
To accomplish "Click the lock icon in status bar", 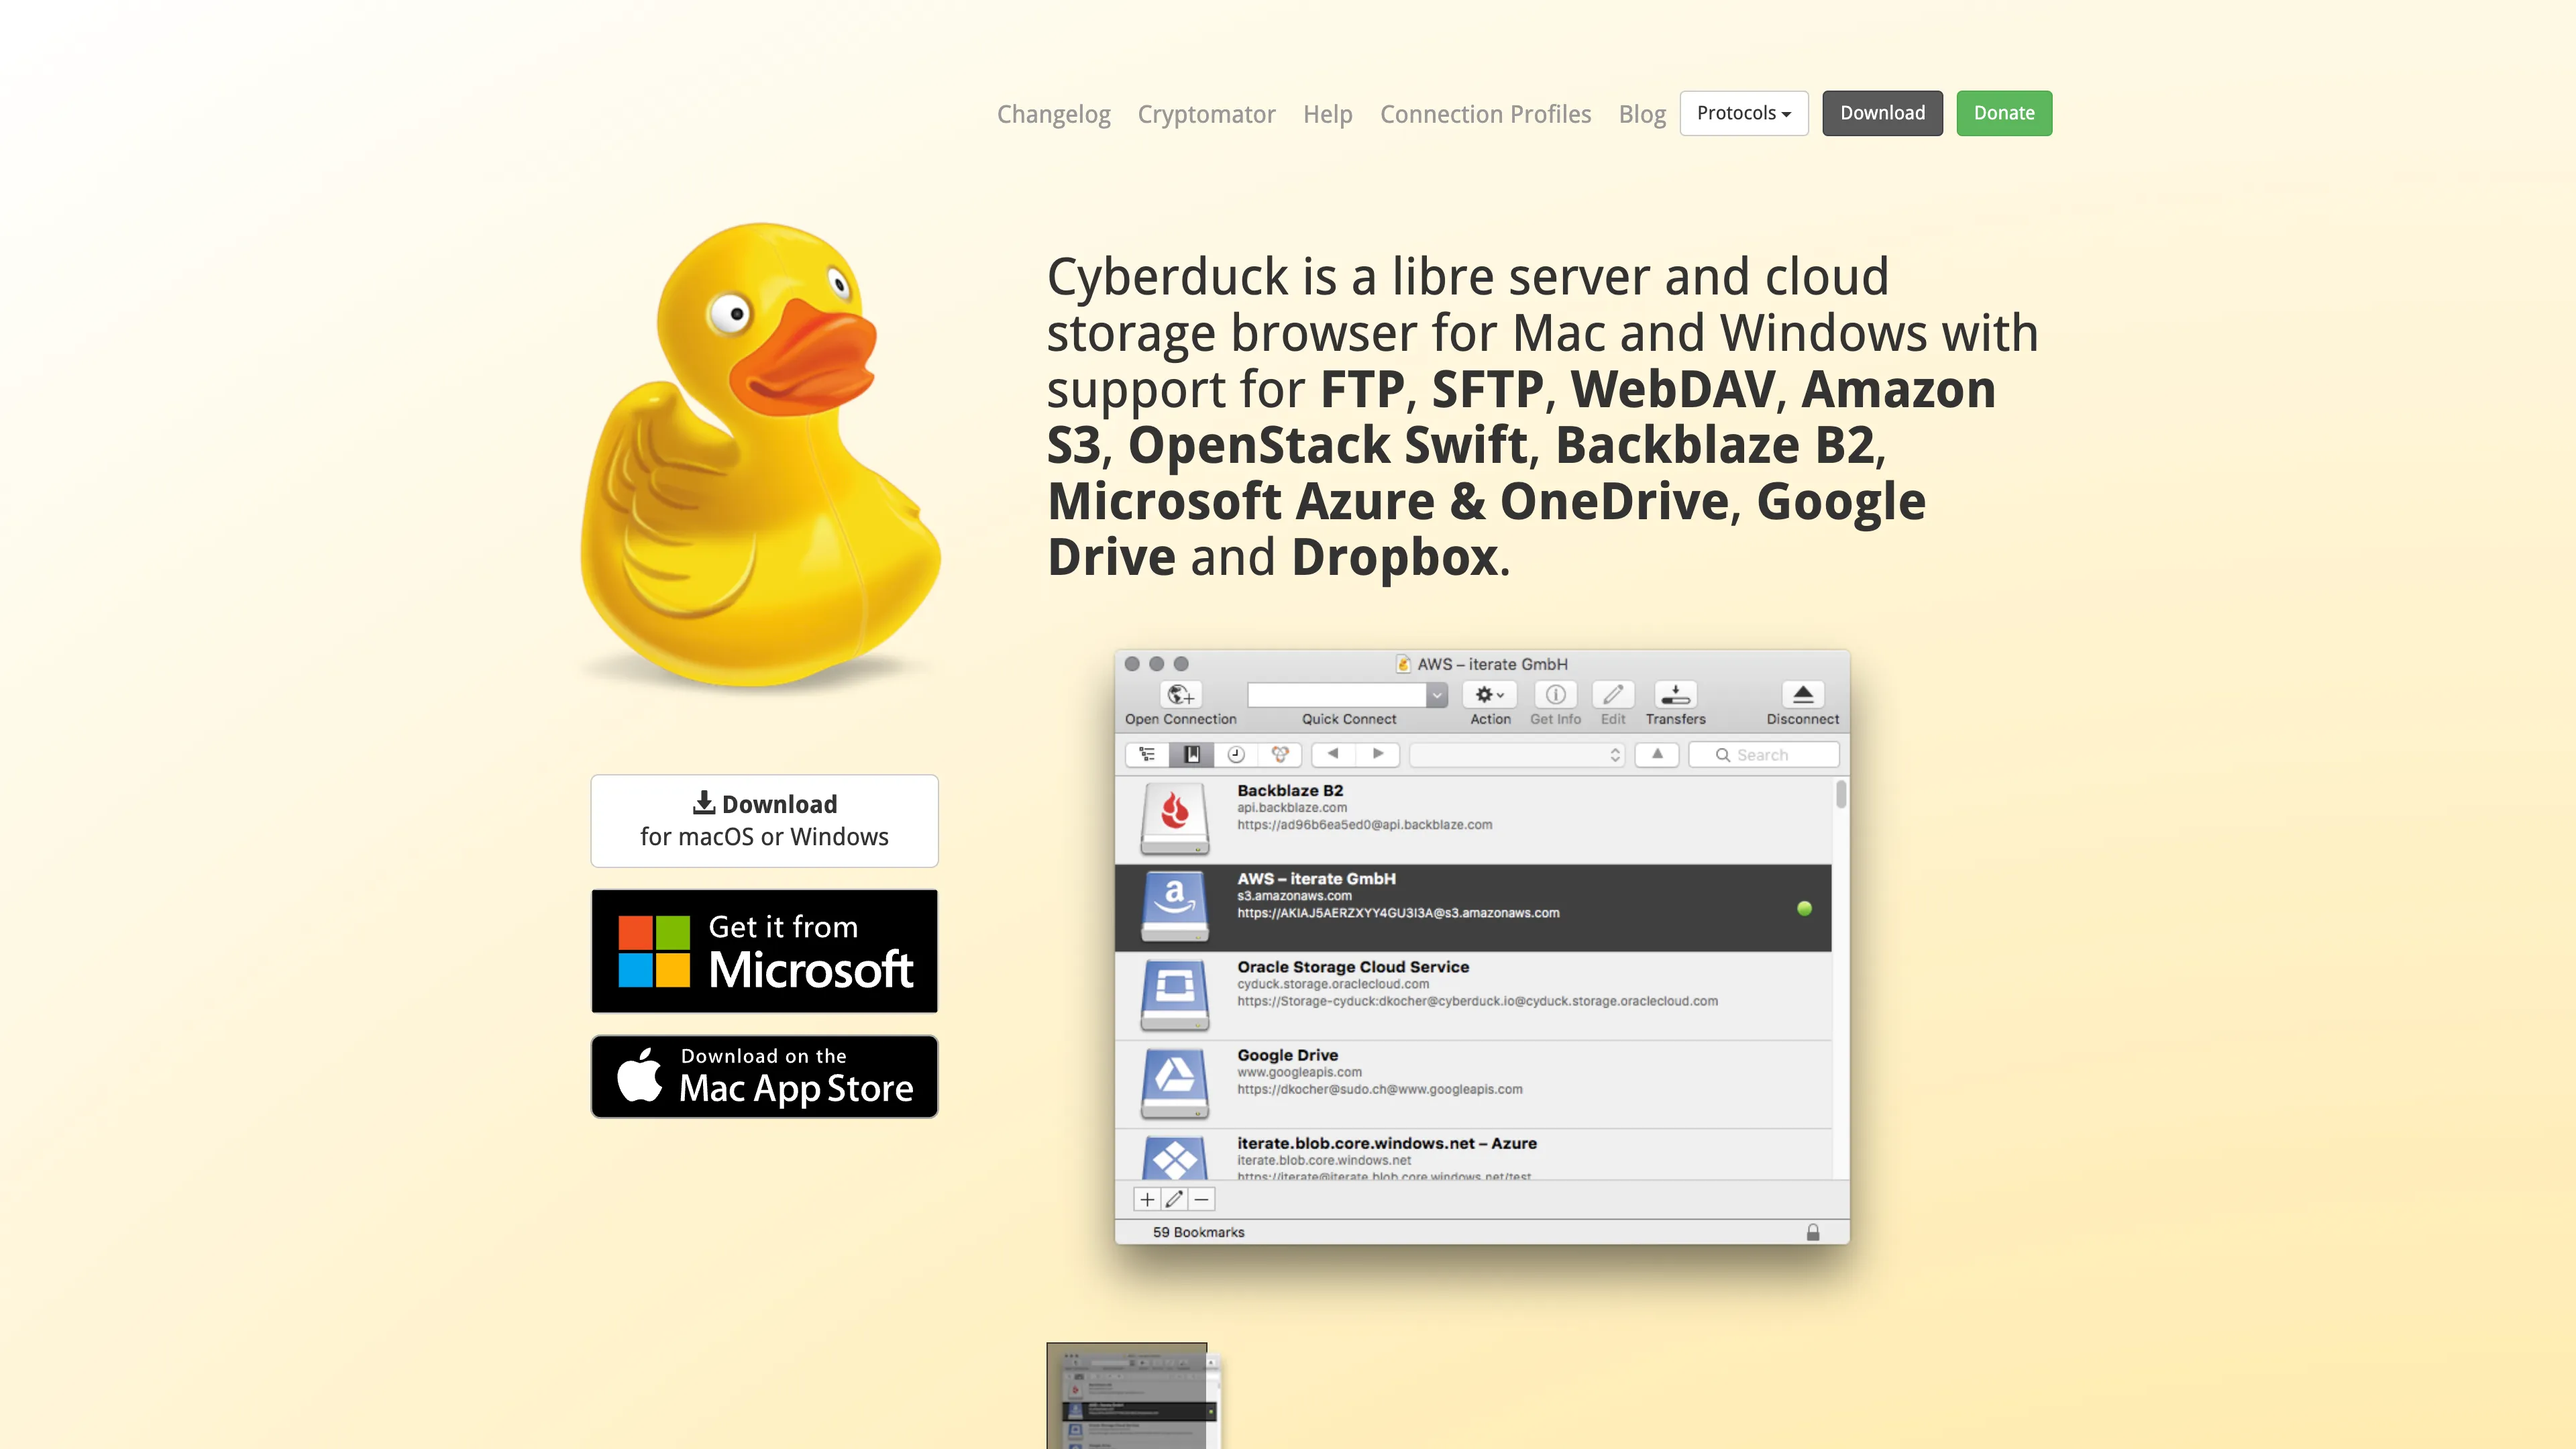I will (x=1813, y=1232).
